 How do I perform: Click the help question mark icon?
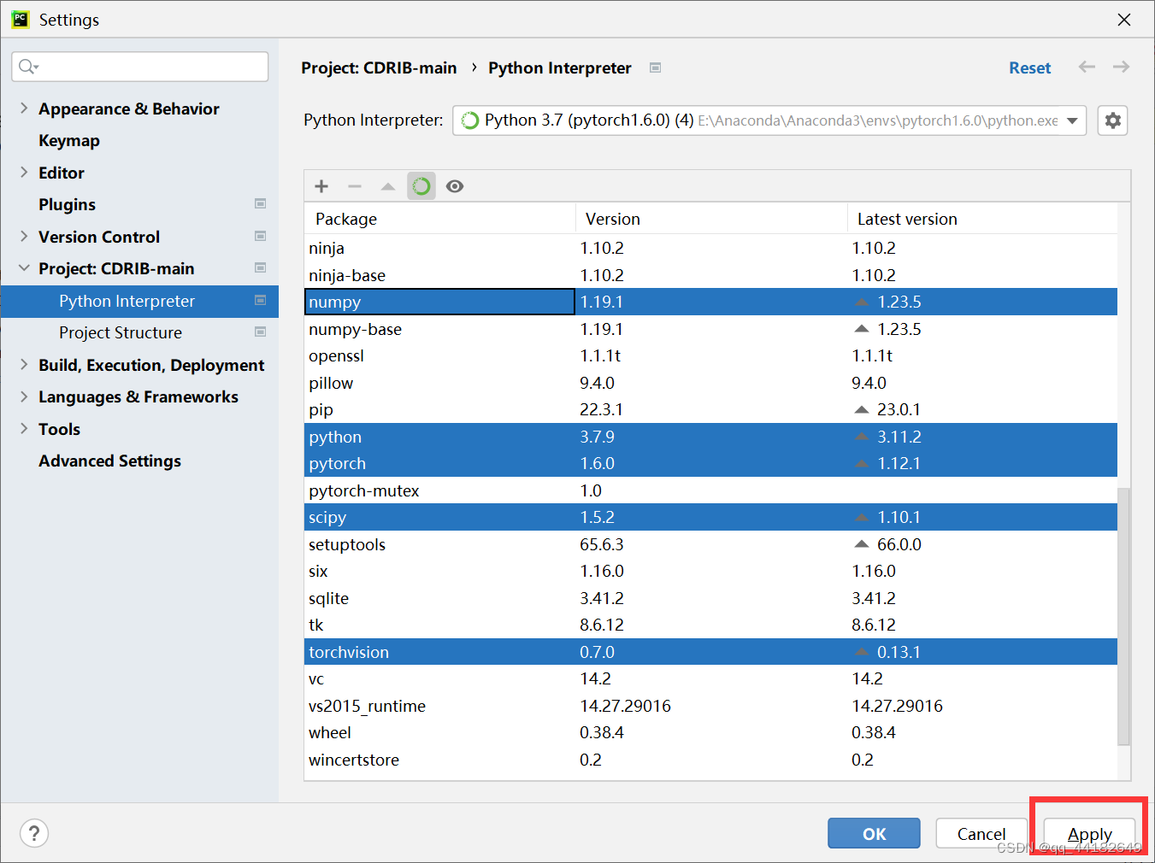tap(33, 833)
